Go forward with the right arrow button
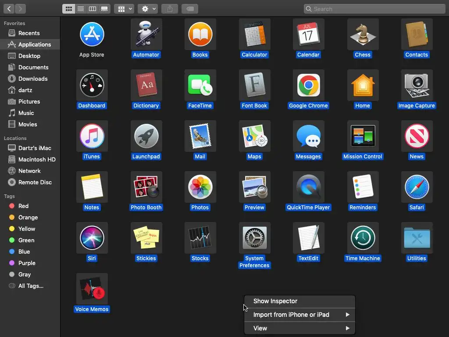The width and height of the screenshot is (449, 337). (x=20, y=9)
